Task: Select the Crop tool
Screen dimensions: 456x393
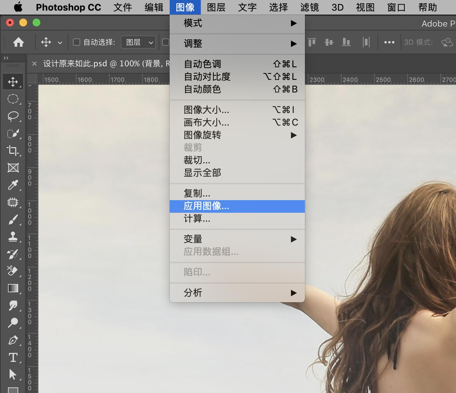Action: tap(13, 150)
